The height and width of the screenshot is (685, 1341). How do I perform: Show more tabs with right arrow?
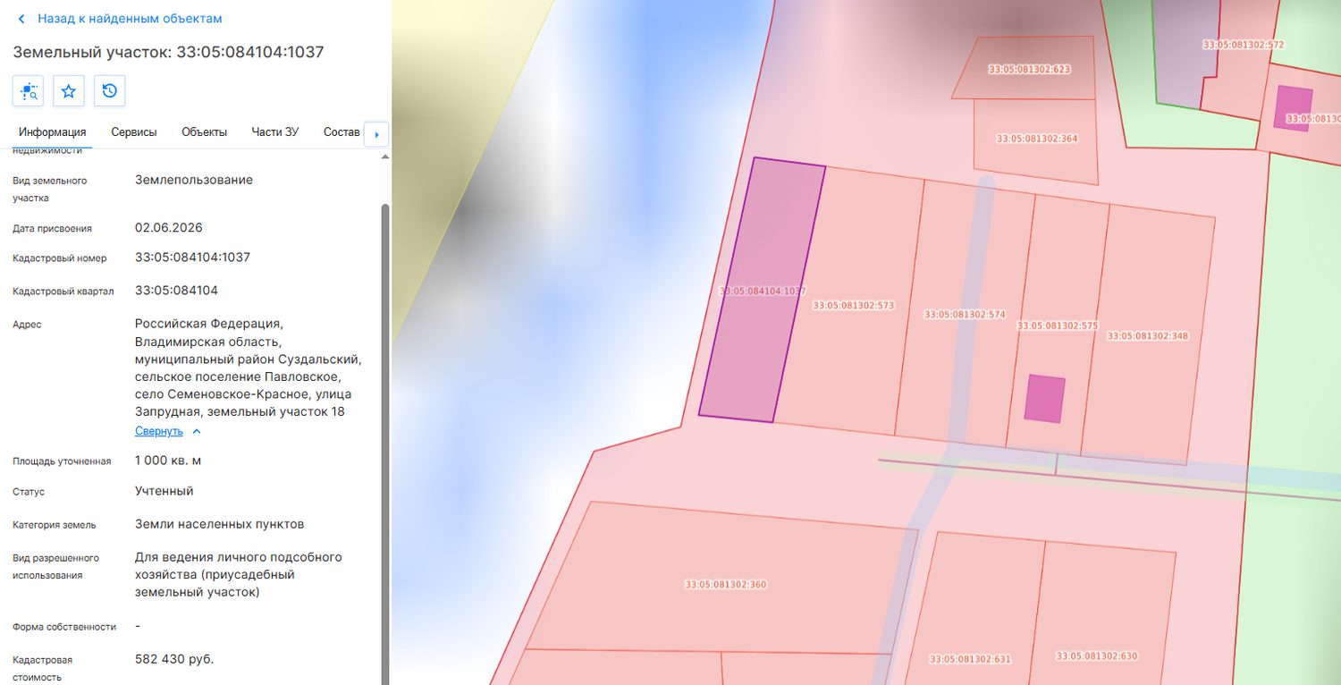point(376,134)
